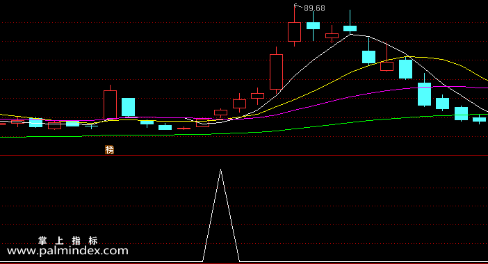Image resolution: width=488 pixels, height=264 pixels.
Task: Click the orange 榜 marker icon
Action: (110, 150)
